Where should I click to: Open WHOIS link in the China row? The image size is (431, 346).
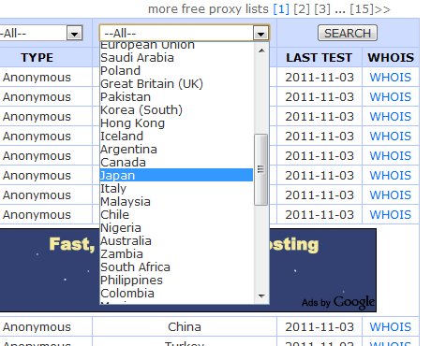[391, 327]
